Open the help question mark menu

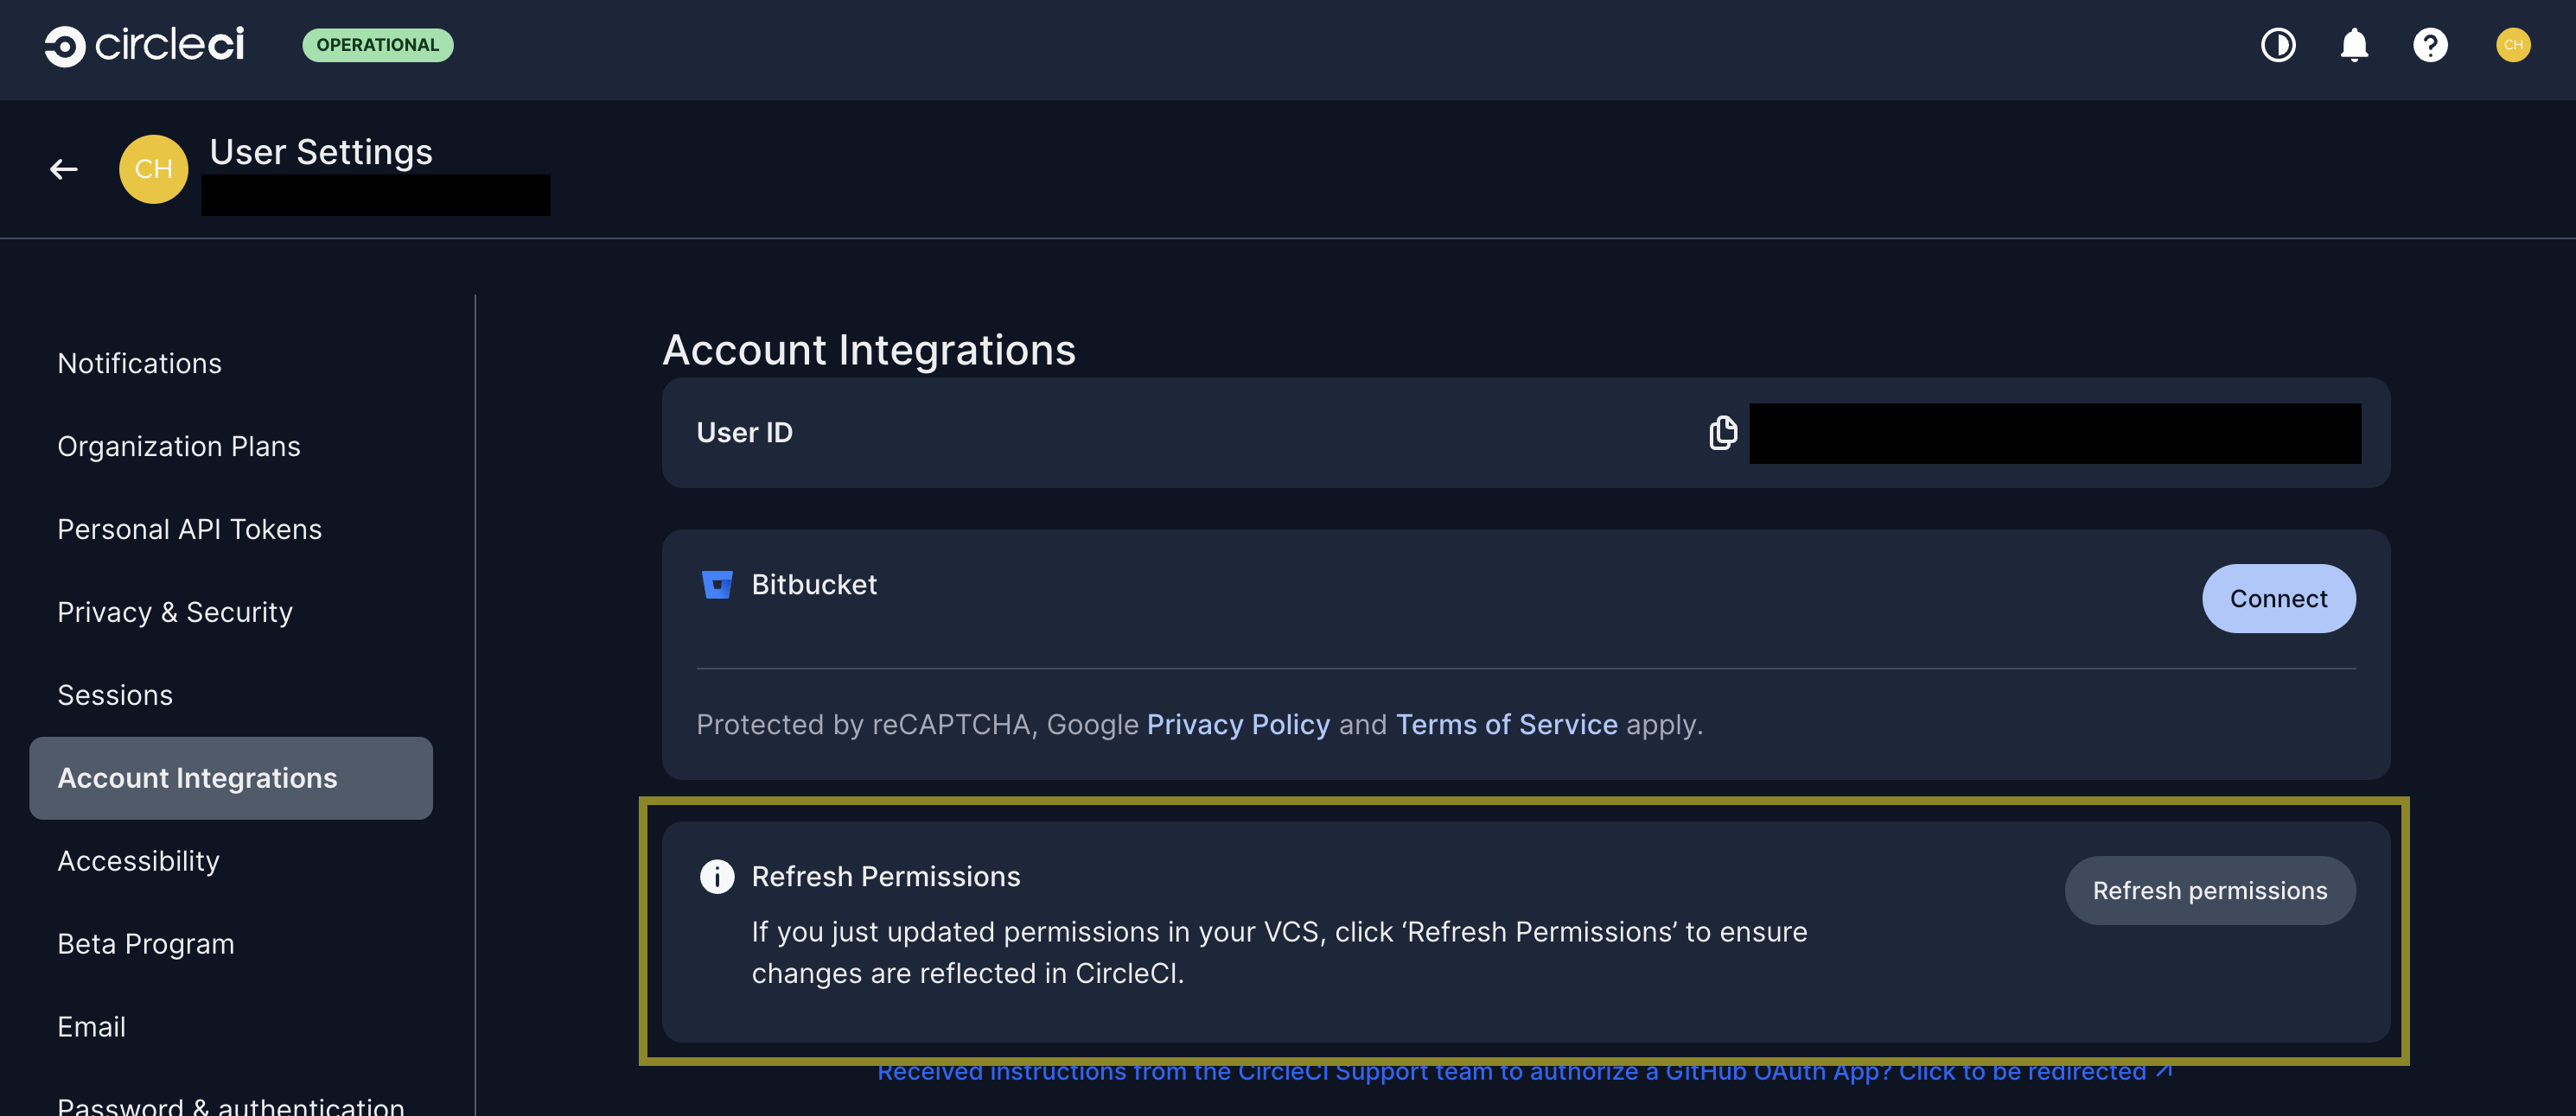click(2430, 45)
